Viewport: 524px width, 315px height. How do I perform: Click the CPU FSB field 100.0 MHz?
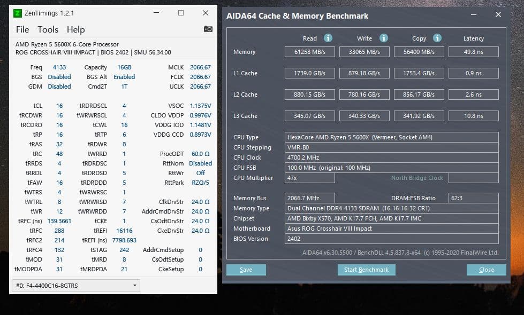click(x=392, y=168)
